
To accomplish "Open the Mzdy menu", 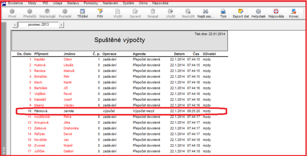I will click(x=32, y=3).
